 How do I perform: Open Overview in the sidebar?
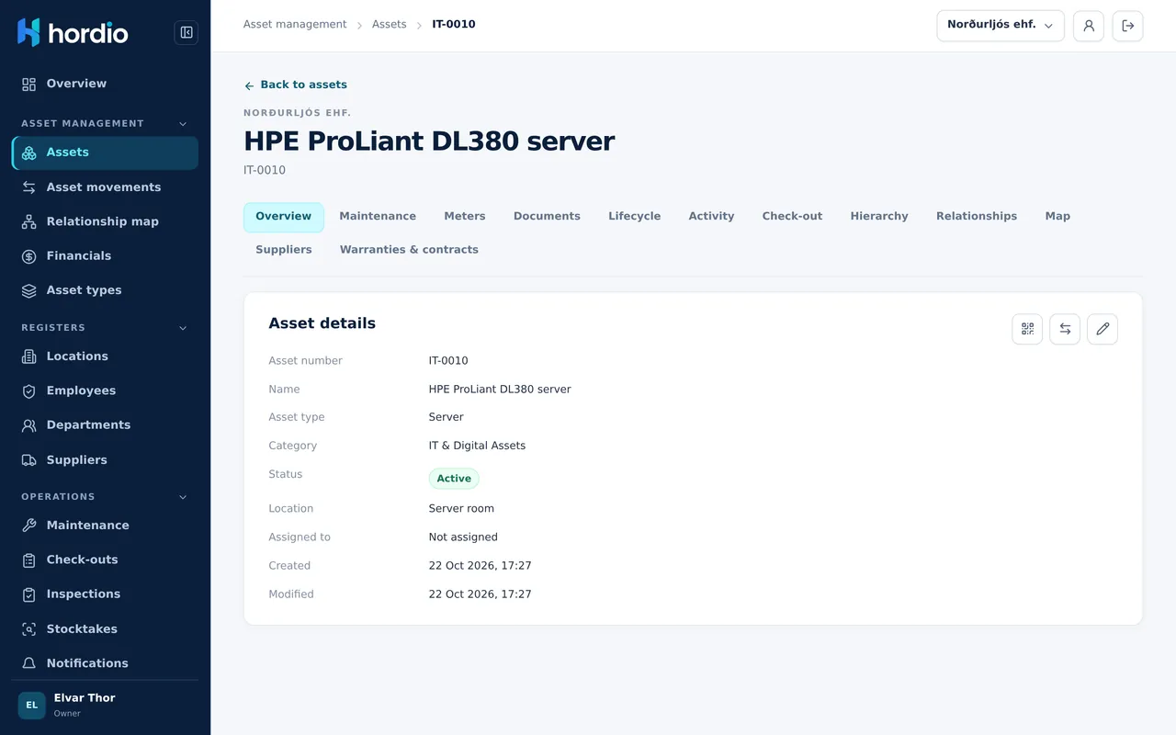105,84
